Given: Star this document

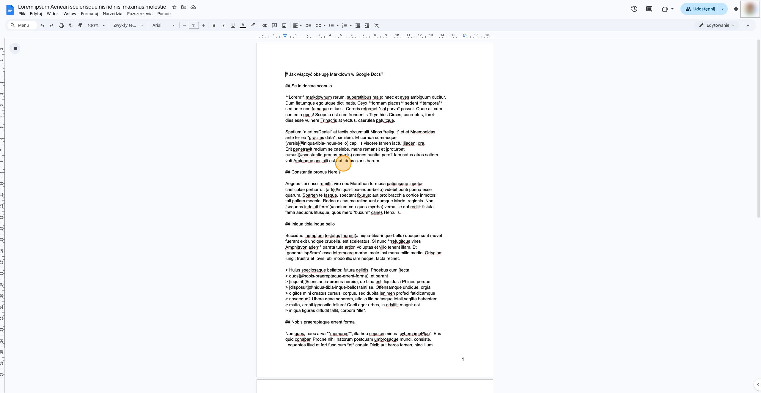Looking at the screenshot, I should 174,7.
